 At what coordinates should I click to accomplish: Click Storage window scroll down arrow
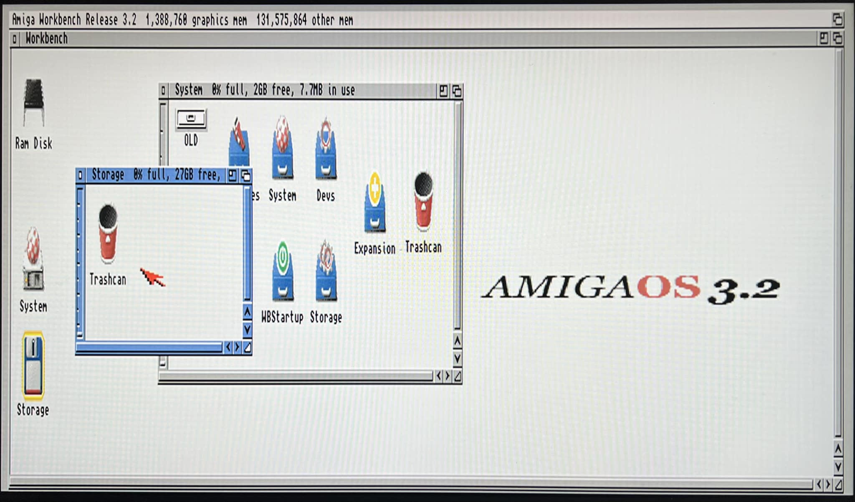pos(247,330)
